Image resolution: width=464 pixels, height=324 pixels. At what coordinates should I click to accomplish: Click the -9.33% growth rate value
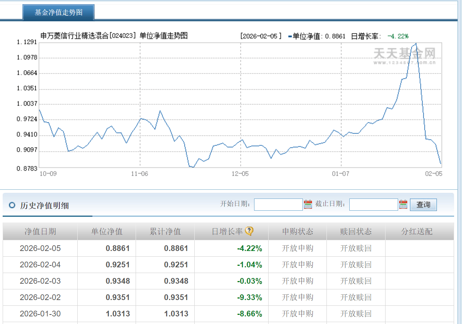tap(250, 297)
